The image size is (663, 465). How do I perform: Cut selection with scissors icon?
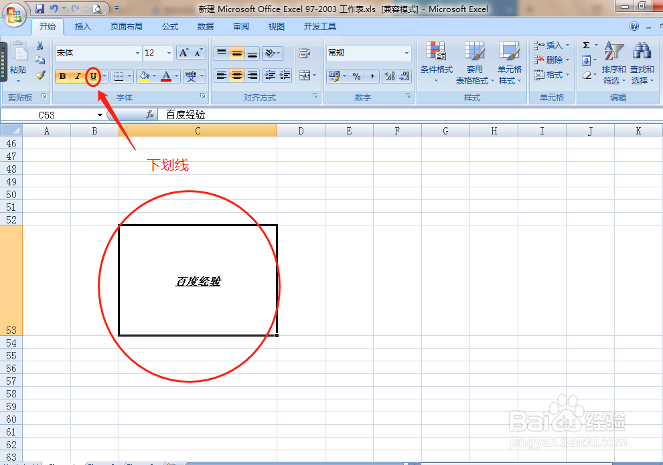(40, 45)
